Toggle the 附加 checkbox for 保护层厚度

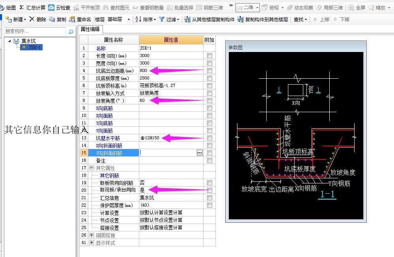coord(209,205)
